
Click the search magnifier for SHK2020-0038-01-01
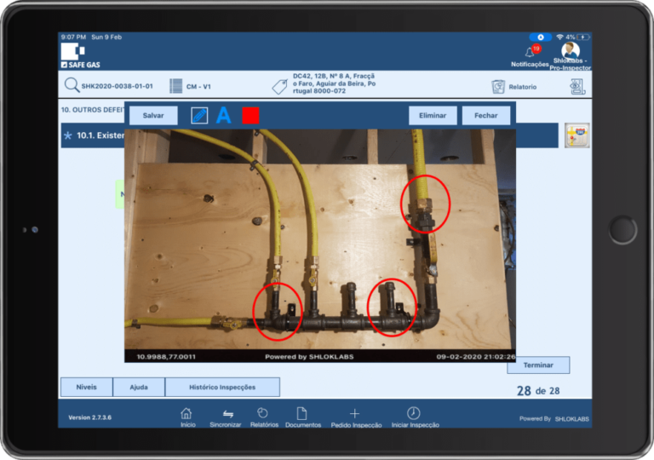click(x=72, y=85)
